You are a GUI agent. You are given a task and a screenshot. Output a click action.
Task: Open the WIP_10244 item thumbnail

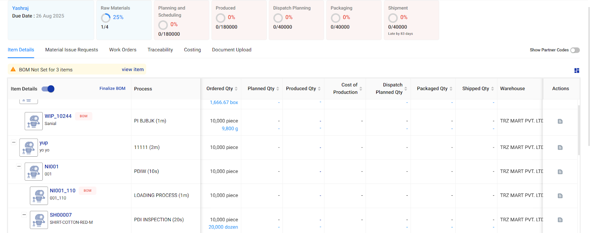(34, 121)
